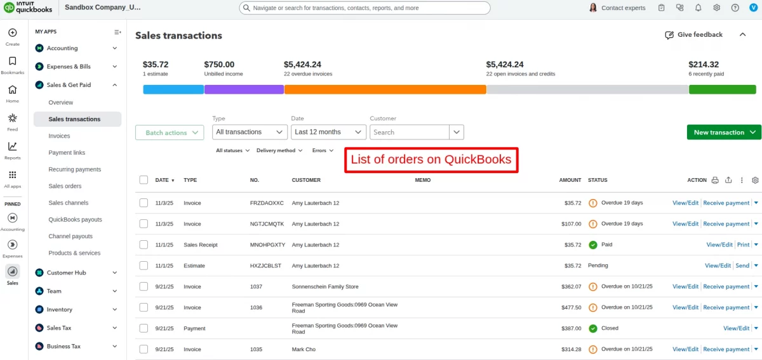Image resolution: width=762 pixels, height=360 pixels.
Task: Click the QuickBooks logo
Action: [x=27, y=8]
